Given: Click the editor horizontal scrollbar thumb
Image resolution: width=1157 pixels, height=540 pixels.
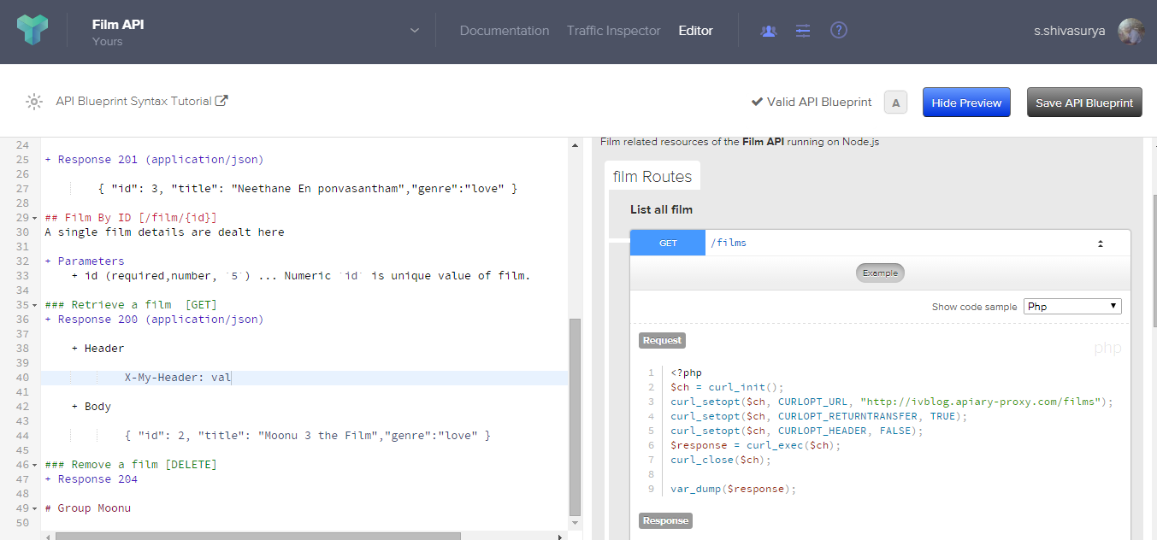Looking at the screenshot, I should tap(257, 536).
